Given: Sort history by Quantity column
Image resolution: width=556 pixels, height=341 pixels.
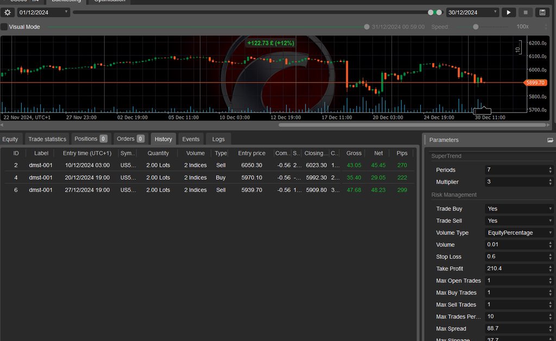Looking at the screenshot, I should [158, 153].
